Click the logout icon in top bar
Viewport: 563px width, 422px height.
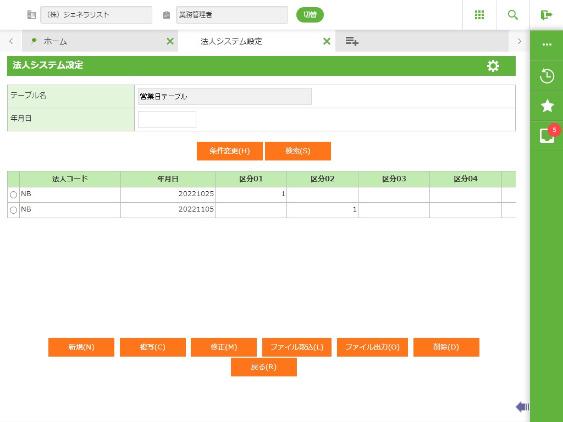546,15
